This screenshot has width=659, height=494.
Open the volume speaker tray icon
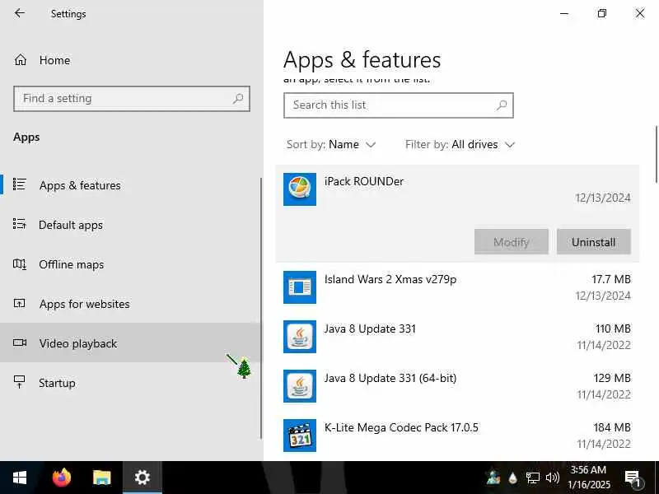tap(552, 478)
